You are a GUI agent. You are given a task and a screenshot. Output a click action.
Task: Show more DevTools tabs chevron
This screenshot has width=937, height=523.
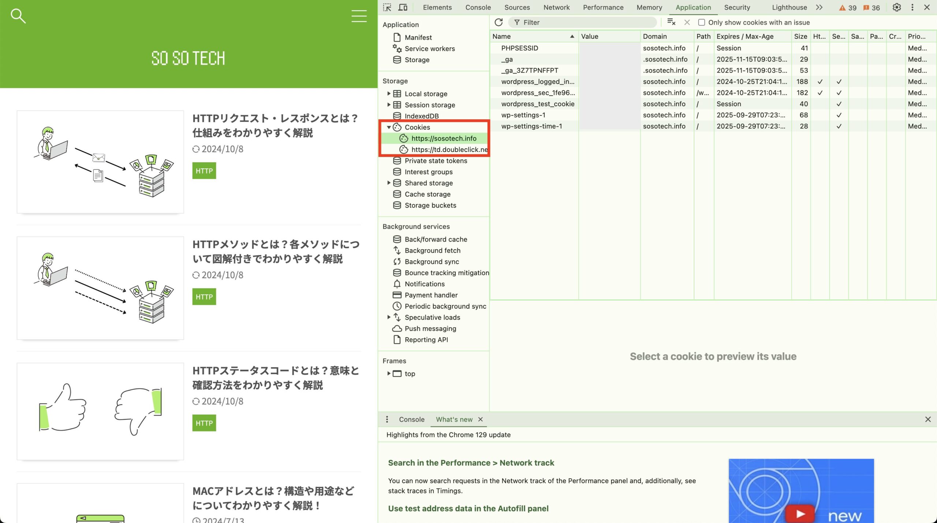tap(819, 7)
